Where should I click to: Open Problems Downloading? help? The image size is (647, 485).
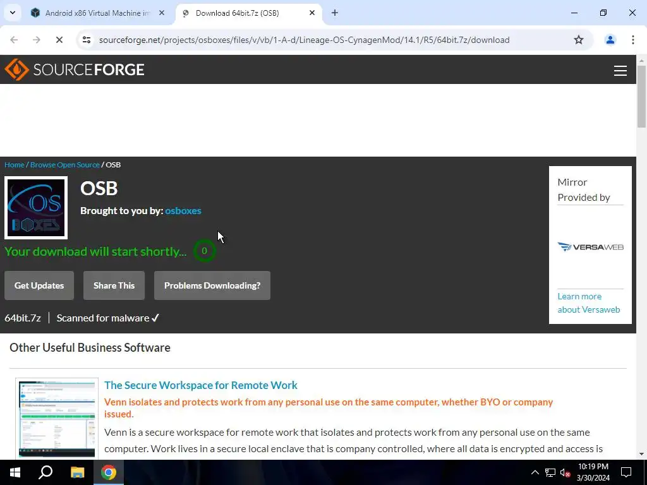click(x=212, y=285)
